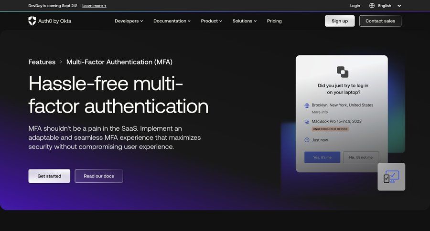Click the clock icon beside Just now

coord(307,140)
